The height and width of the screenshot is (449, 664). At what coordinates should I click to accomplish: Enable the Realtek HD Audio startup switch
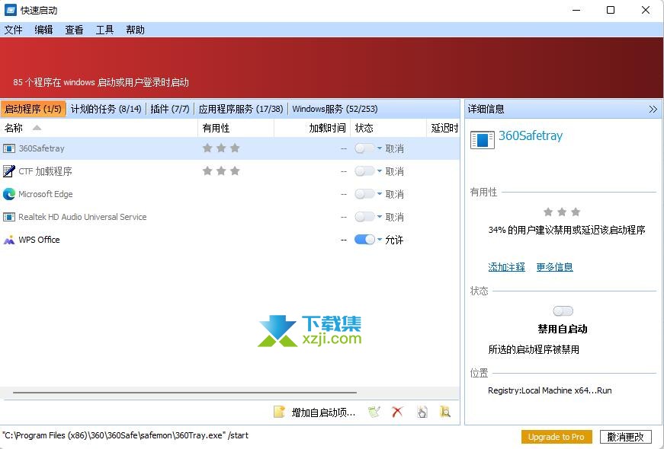[x=364, y=217]
